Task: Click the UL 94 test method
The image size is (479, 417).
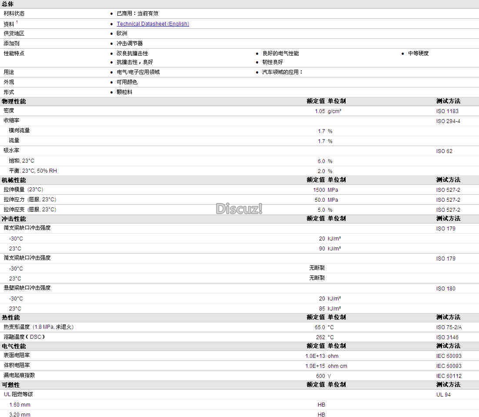Action: (443, 395)
